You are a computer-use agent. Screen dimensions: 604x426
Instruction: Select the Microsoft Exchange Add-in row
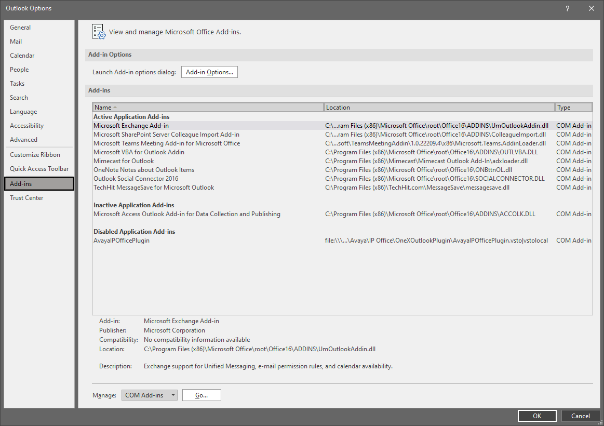342,126
